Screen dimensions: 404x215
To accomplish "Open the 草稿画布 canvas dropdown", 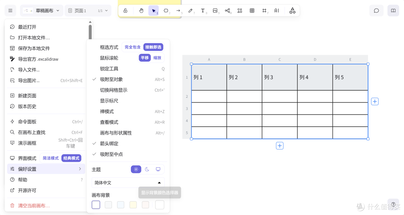I will (x=42, y=10).
